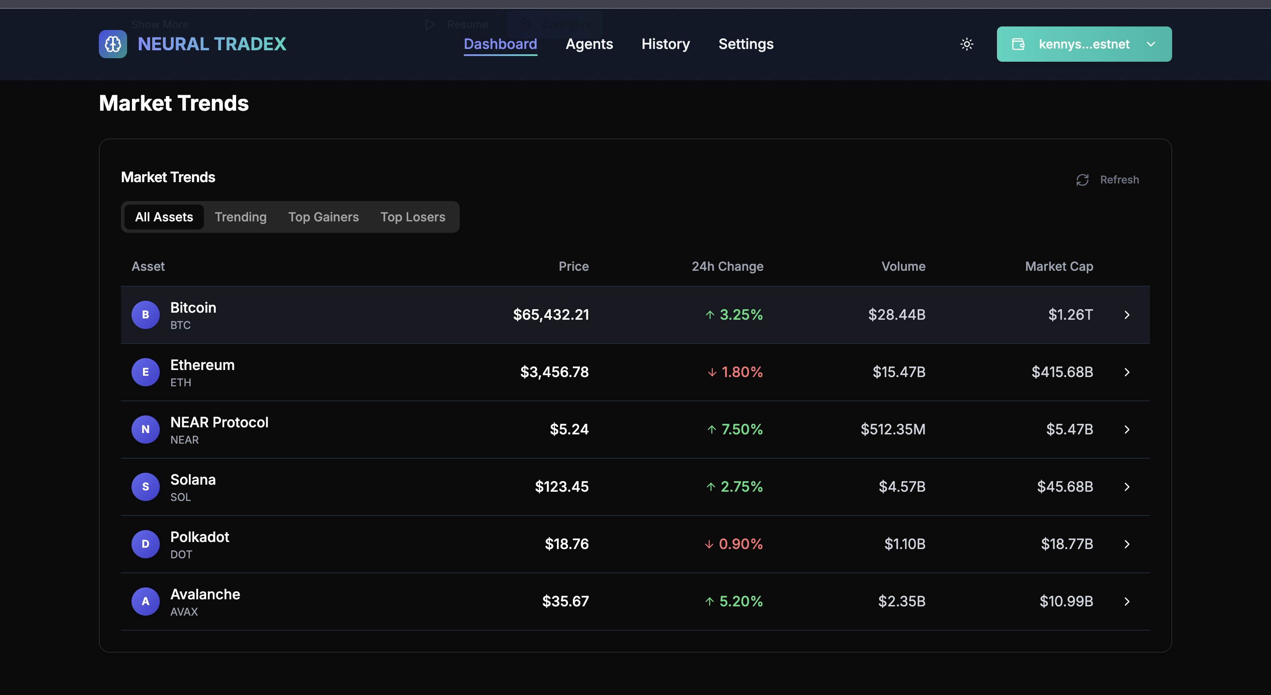Toggle the sun theme icon
1271x695 pixels.
[x=966, y=45]
